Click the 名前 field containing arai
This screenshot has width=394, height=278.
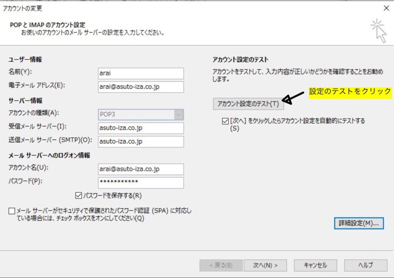click(x=140, y=73)
